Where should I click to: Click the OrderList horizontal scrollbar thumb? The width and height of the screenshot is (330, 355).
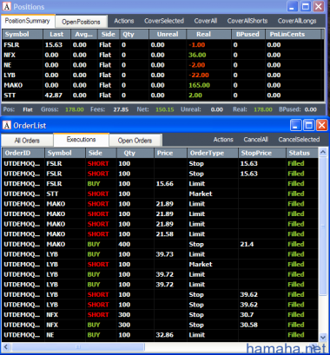click(x=77, y=347)
